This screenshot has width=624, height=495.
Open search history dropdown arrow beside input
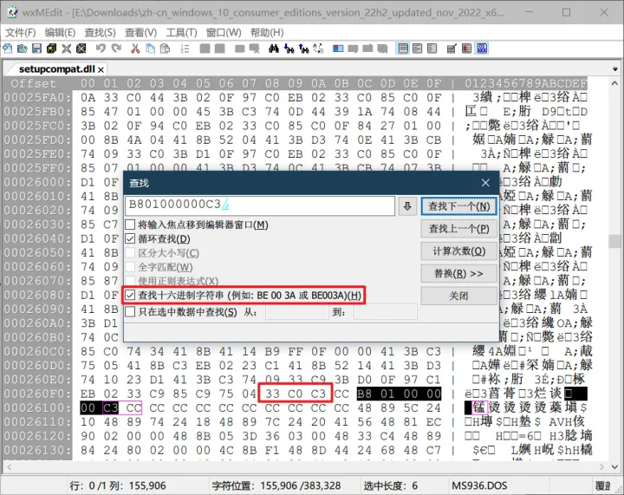(407, 206)
